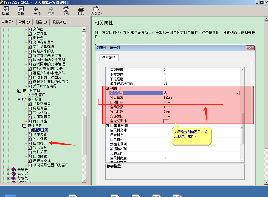Select the 基本属性 tab
The width and height of the screenshot is (268, 197).
(x=109, y=58)
